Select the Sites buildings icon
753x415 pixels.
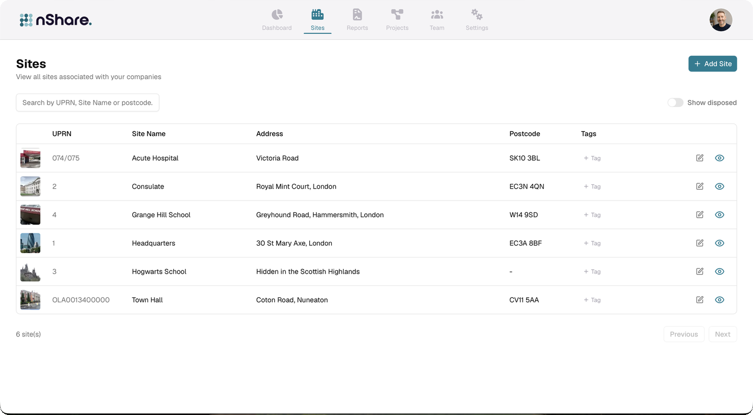click(x=317, y=15)
